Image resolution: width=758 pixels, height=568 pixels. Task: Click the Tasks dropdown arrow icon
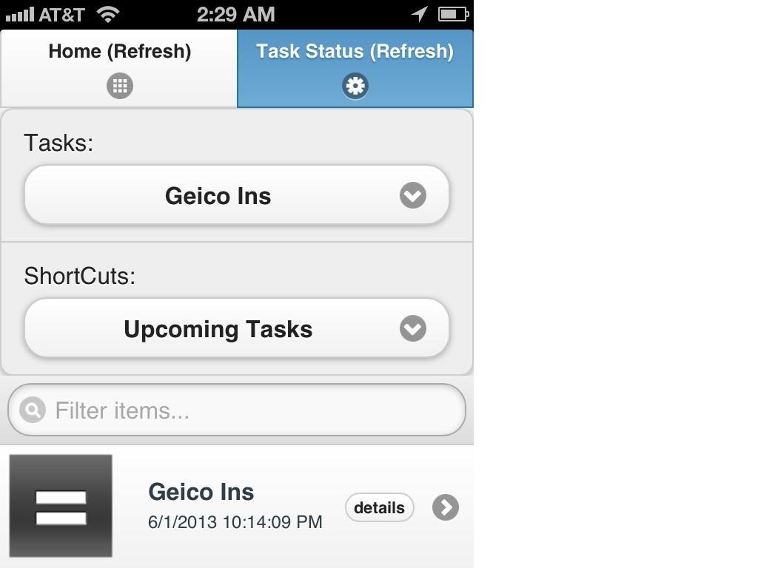pyautogui.click(x=413, y=195)
